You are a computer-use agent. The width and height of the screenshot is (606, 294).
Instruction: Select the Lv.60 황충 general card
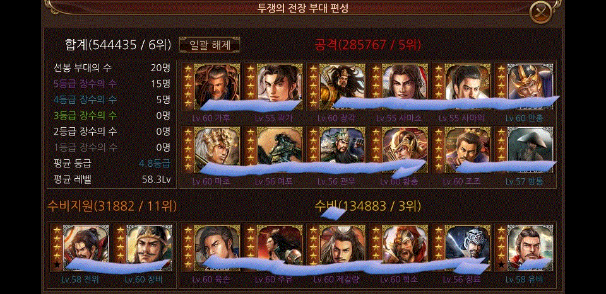click(399, 150)
